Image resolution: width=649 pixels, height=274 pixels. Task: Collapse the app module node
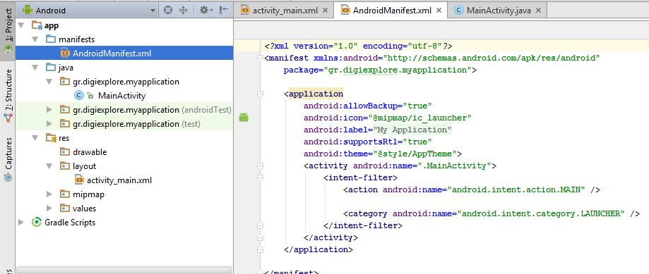pyautogui.click(x=21, y=25)
